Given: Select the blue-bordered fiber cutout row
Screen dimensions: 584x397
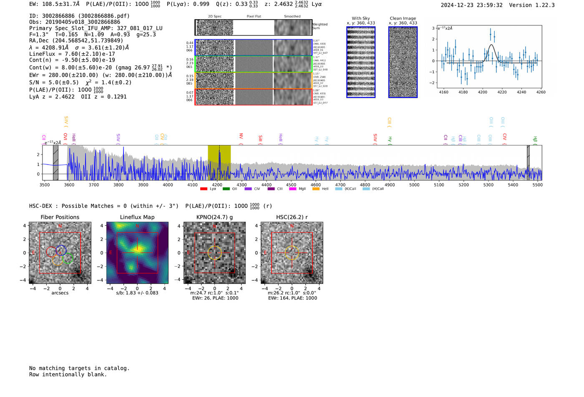Looking at the screenshot, I should coord(254,47).
